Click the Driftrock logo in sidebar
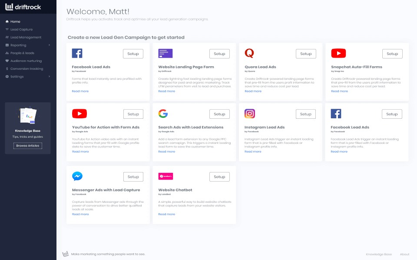Viewport: 417px width, 260px height. (23, 7)
